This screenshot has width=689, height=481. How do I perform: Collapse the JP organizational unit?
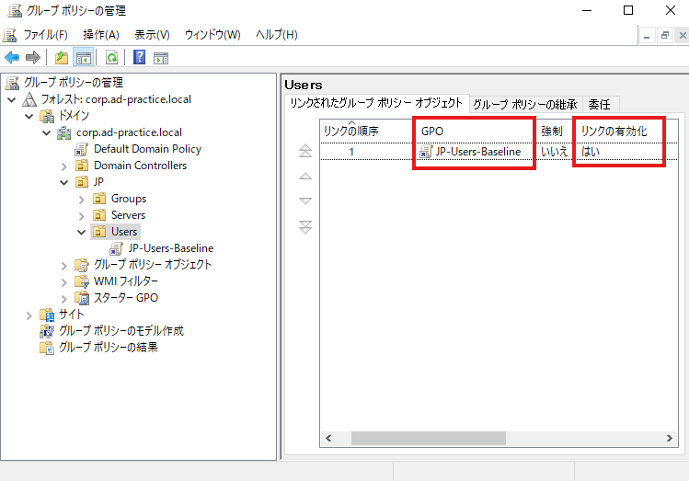pos(64,182)
